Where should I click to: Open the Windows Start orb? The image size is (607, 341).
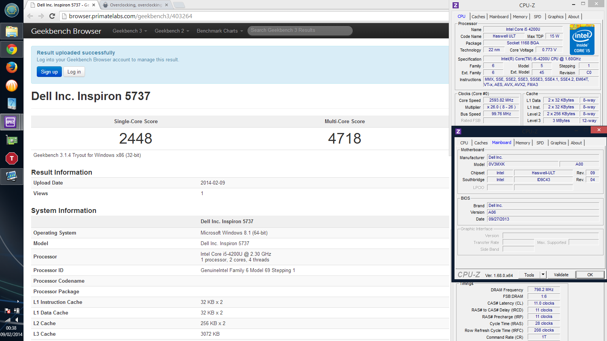point(12,10)
